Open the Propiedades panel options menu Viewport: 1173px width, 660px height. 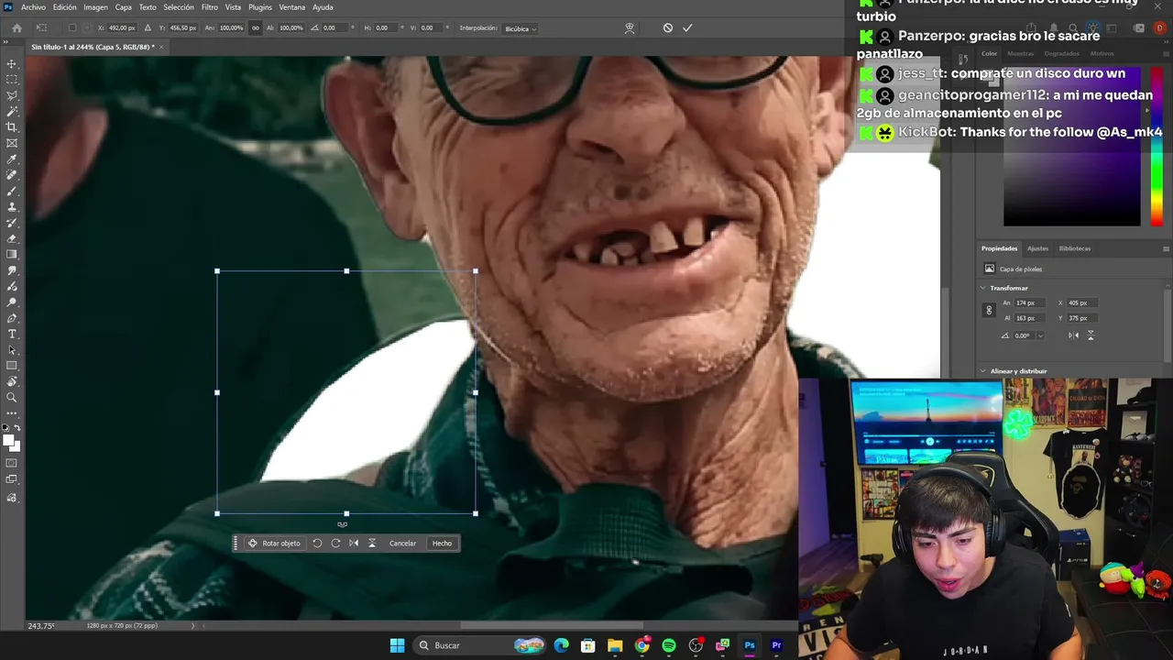click(x=1166, y=248)
